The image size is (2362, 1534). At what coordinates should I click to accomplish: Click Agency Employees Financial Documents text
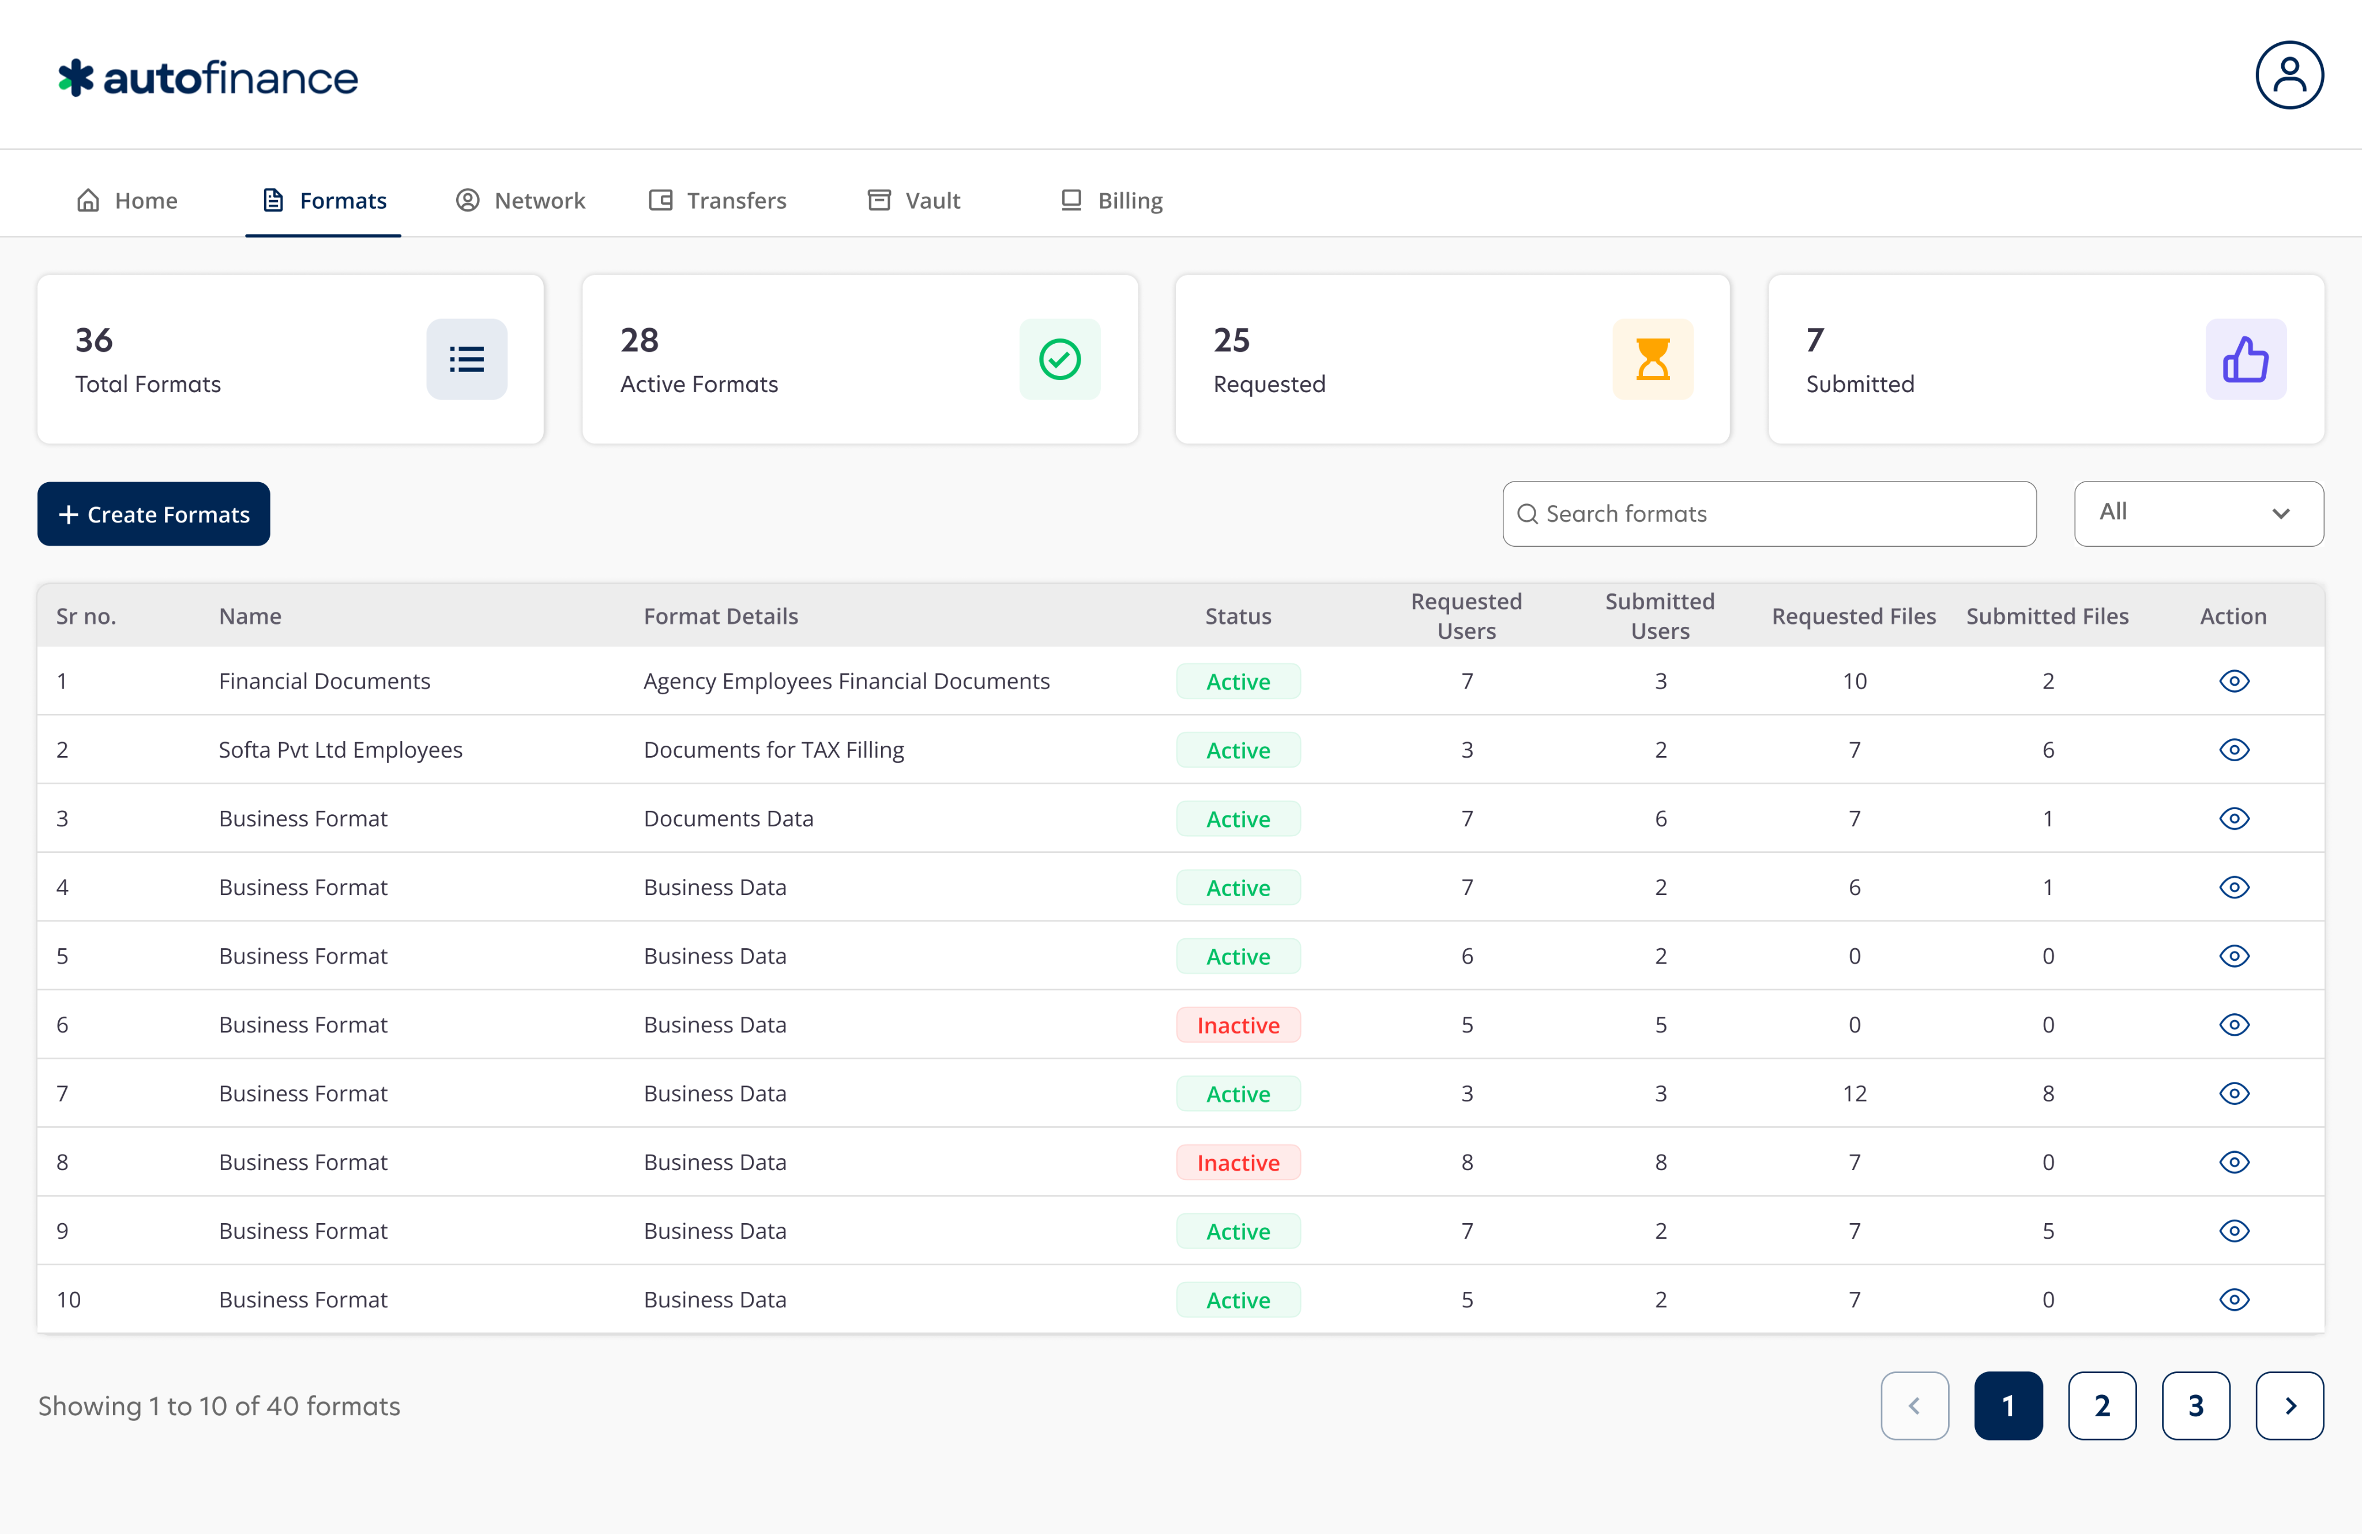point(847,680)
